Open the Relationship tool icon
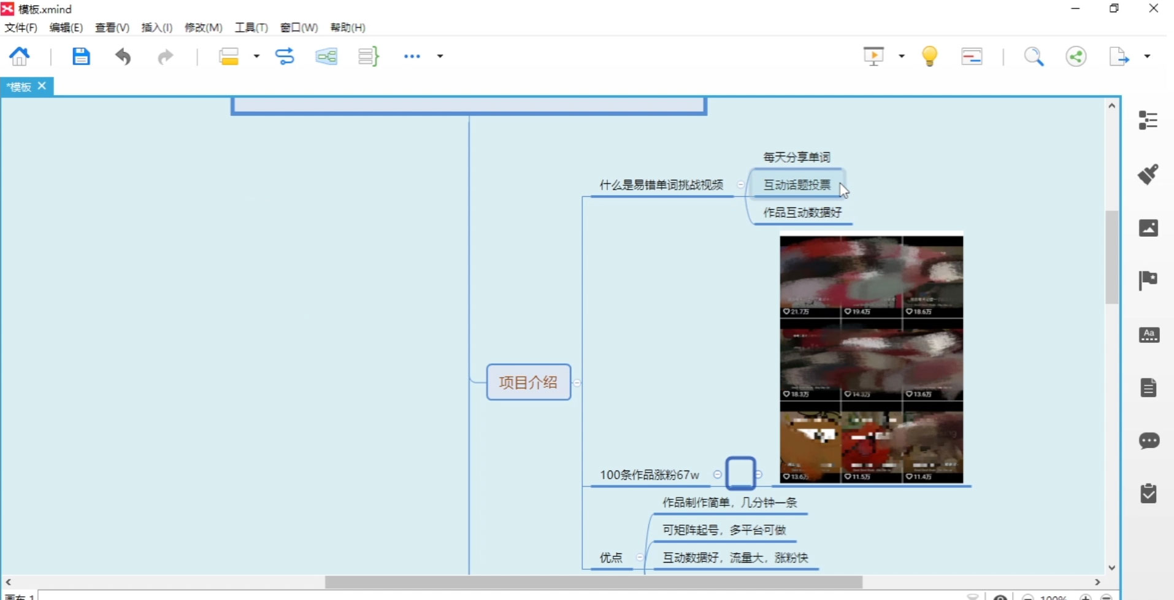 pyautogui.click(x=284, y=56)
